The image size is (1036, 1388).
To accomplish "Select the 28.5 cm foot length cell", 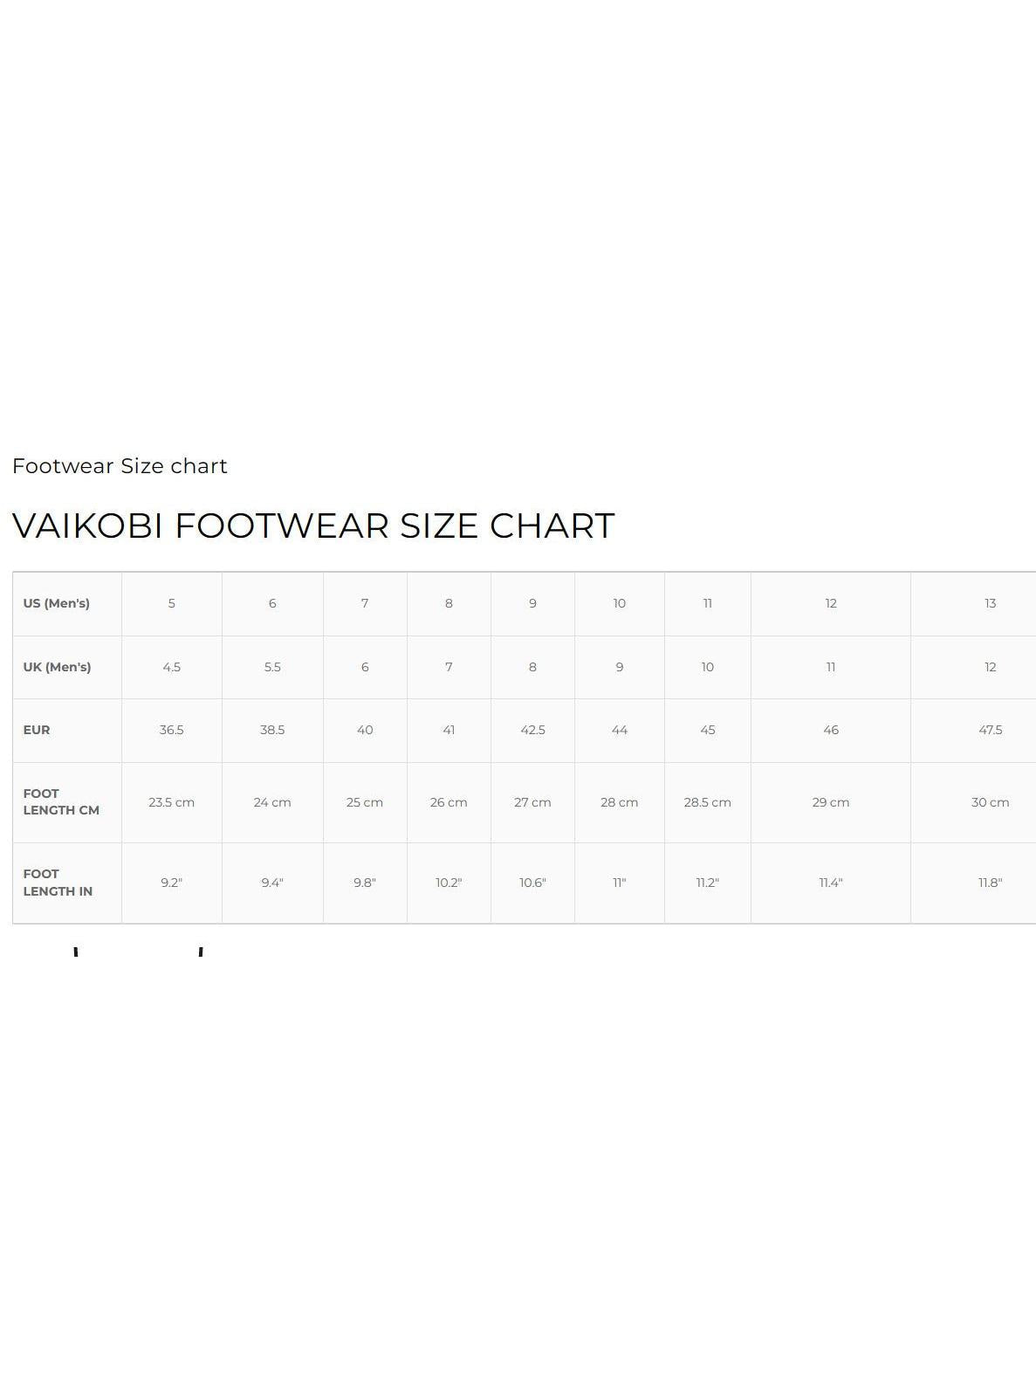I will [x=707, y=802].
